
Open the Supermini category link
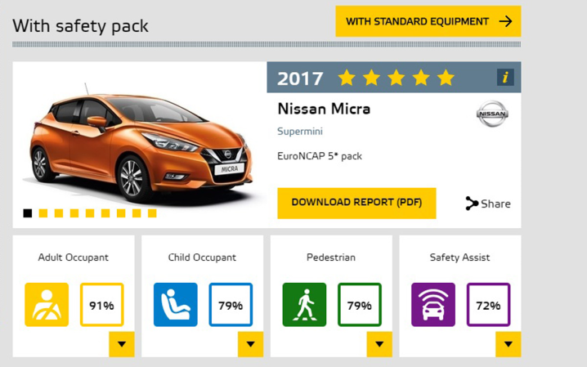point(300,132)
